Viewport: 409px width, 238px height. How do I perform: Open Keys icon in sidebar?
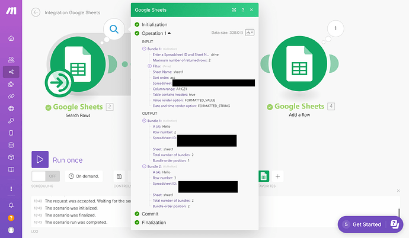pyautogui.click(x=11, y=121)
